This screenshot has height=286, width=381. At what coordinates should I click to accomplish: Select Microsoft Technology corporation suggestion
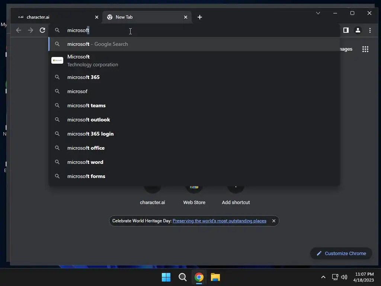tap(194, 61)
